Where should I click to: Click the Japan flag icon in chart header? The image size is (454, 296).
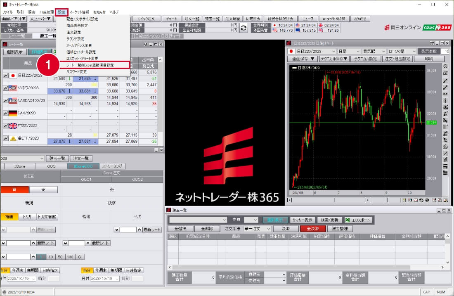pos(291,51)
